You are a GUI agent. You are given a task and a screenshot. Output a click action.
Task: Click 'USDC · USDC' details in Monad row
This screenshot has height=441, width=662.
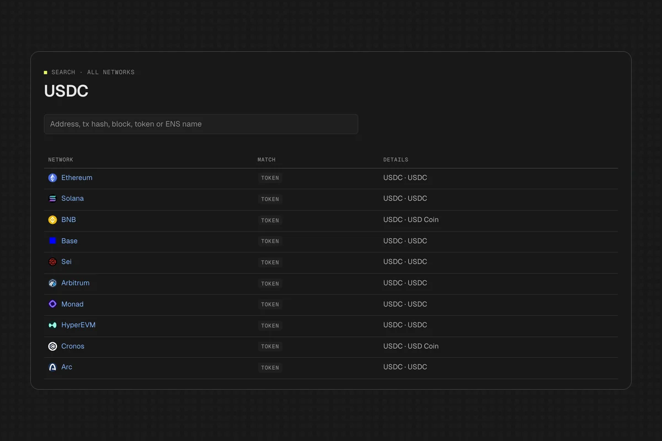(x=405, y=304)
